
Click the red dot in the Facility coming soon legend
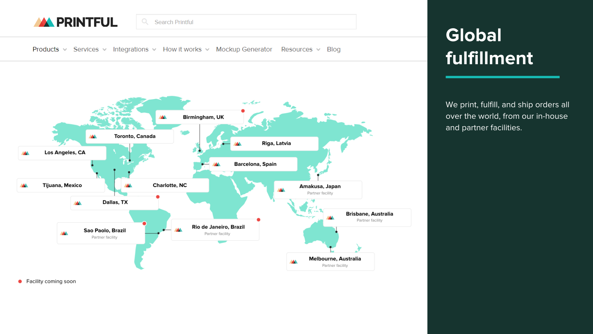pos(20,281)
